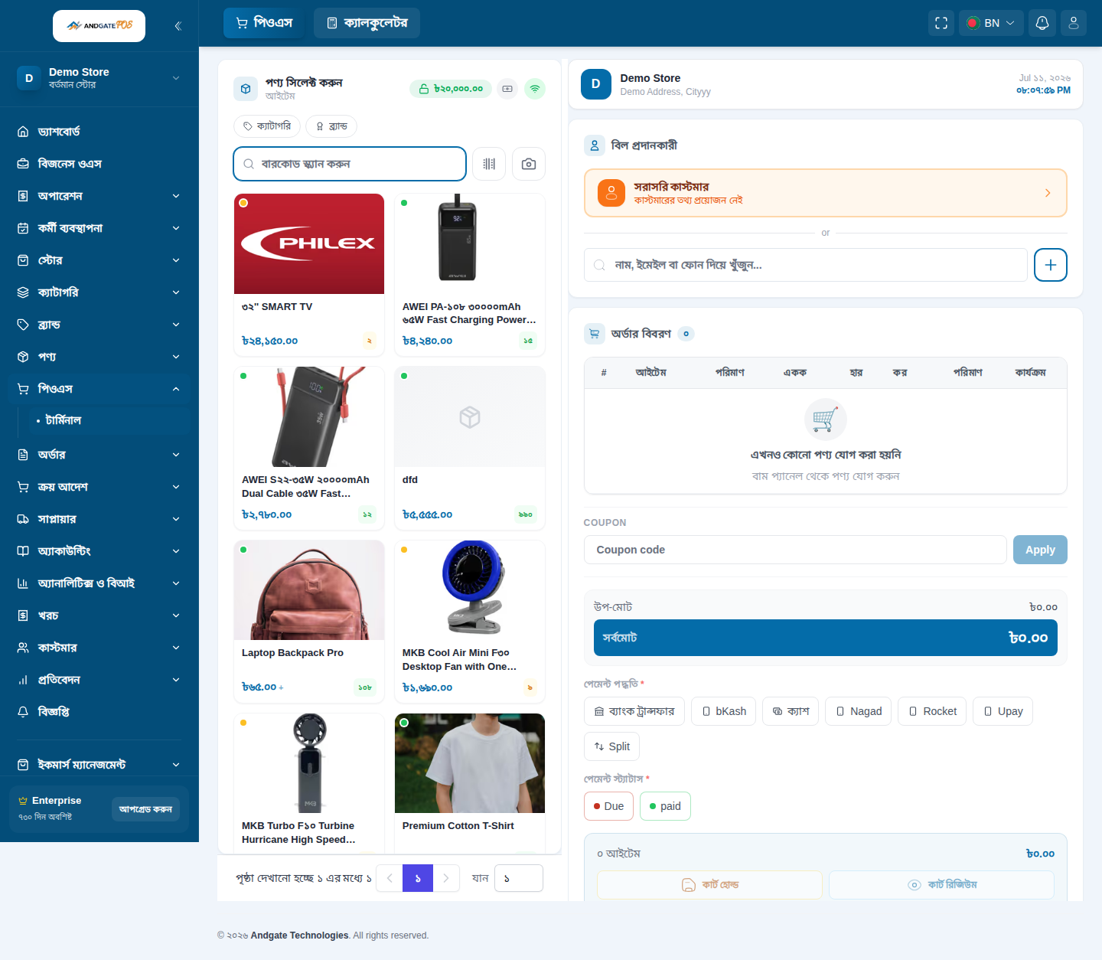Go to next page with right arrow
Image resolution: width=1102 pixels, height=960 pixels.
point(446,878)
